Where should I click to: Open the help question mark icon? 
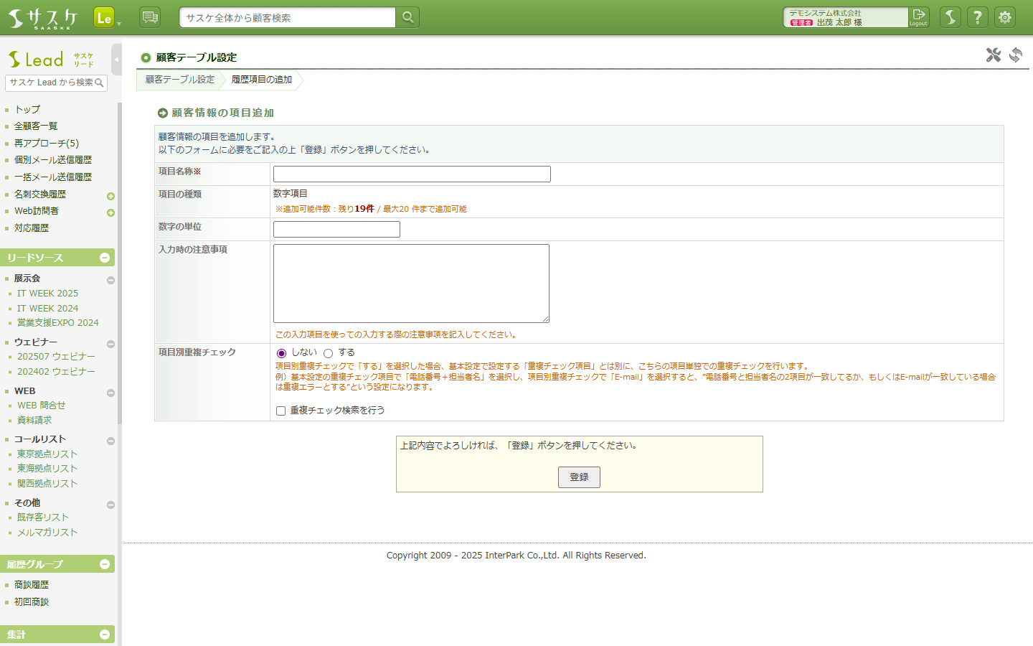coord(977,17)
